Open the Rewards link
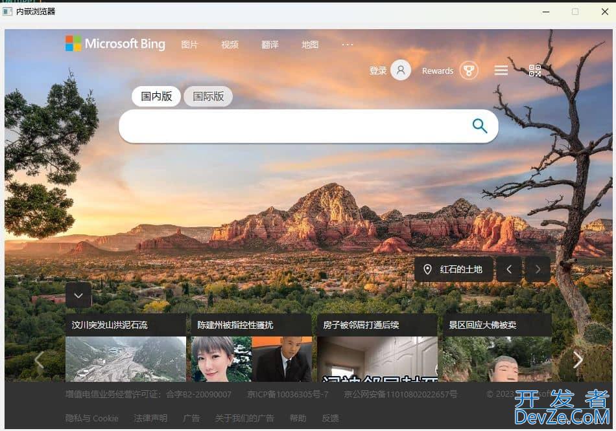This screenshot has width=616, height=431. pyautogui.click(x=438, y=71)
